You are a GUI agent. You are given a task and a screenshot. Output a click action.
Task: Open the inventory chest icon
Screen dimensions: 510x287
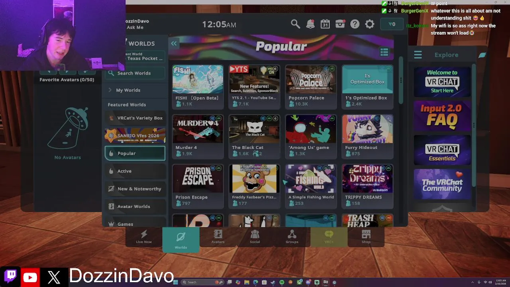[340, 24]
